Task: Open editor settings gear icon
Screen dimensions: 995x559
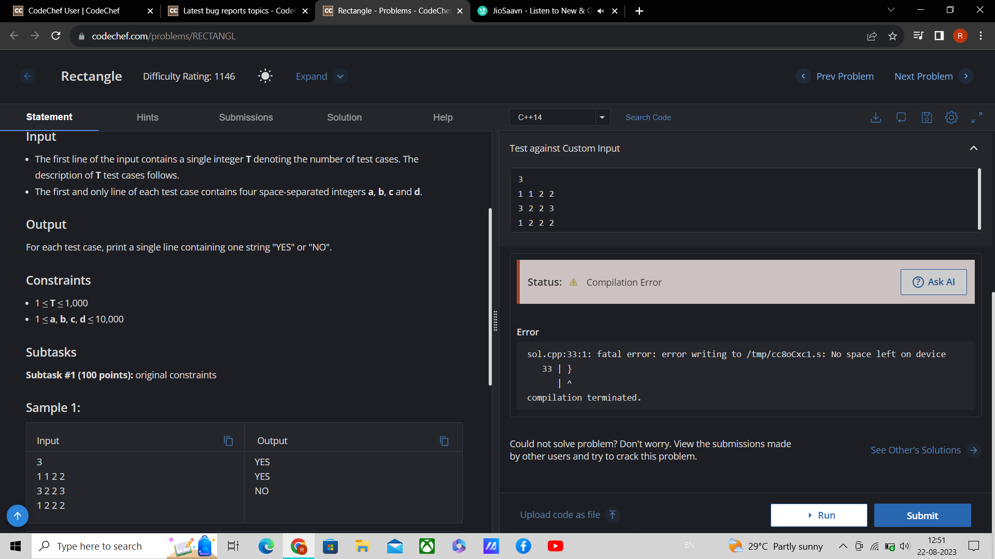Action: click(x=951, y=117)
